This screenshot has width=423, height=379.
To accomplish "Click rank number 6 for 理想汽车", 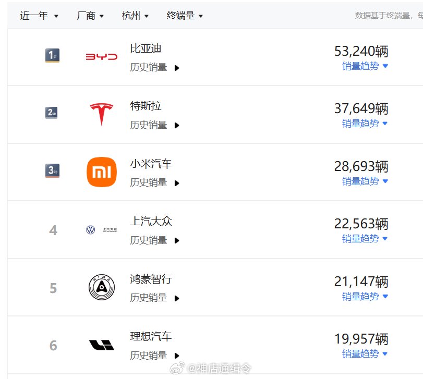I will pyautogui.click(x=53, y=346).
